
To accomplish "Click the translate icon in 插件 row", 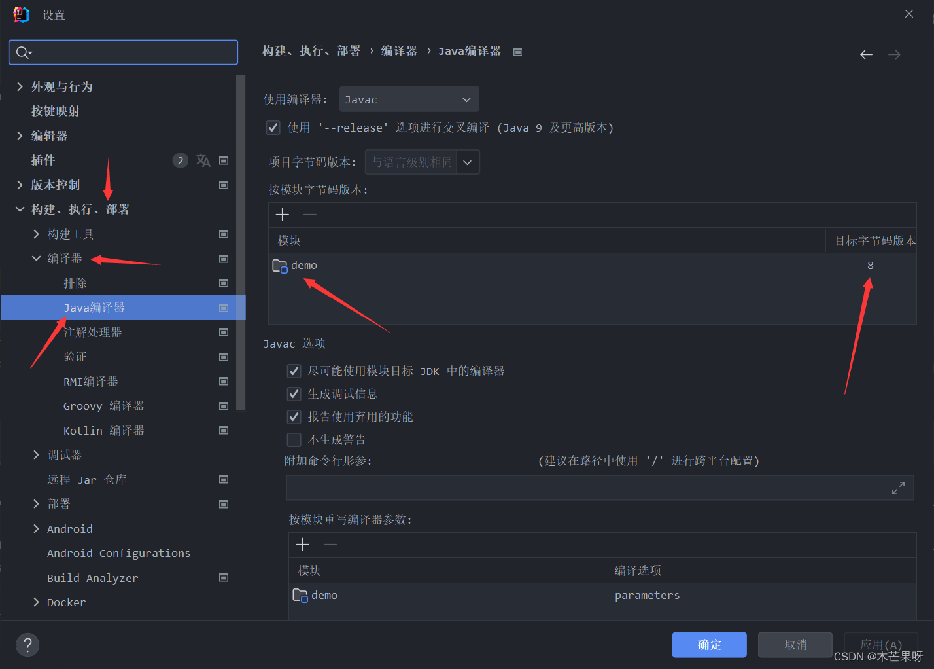I will point(203,160).
